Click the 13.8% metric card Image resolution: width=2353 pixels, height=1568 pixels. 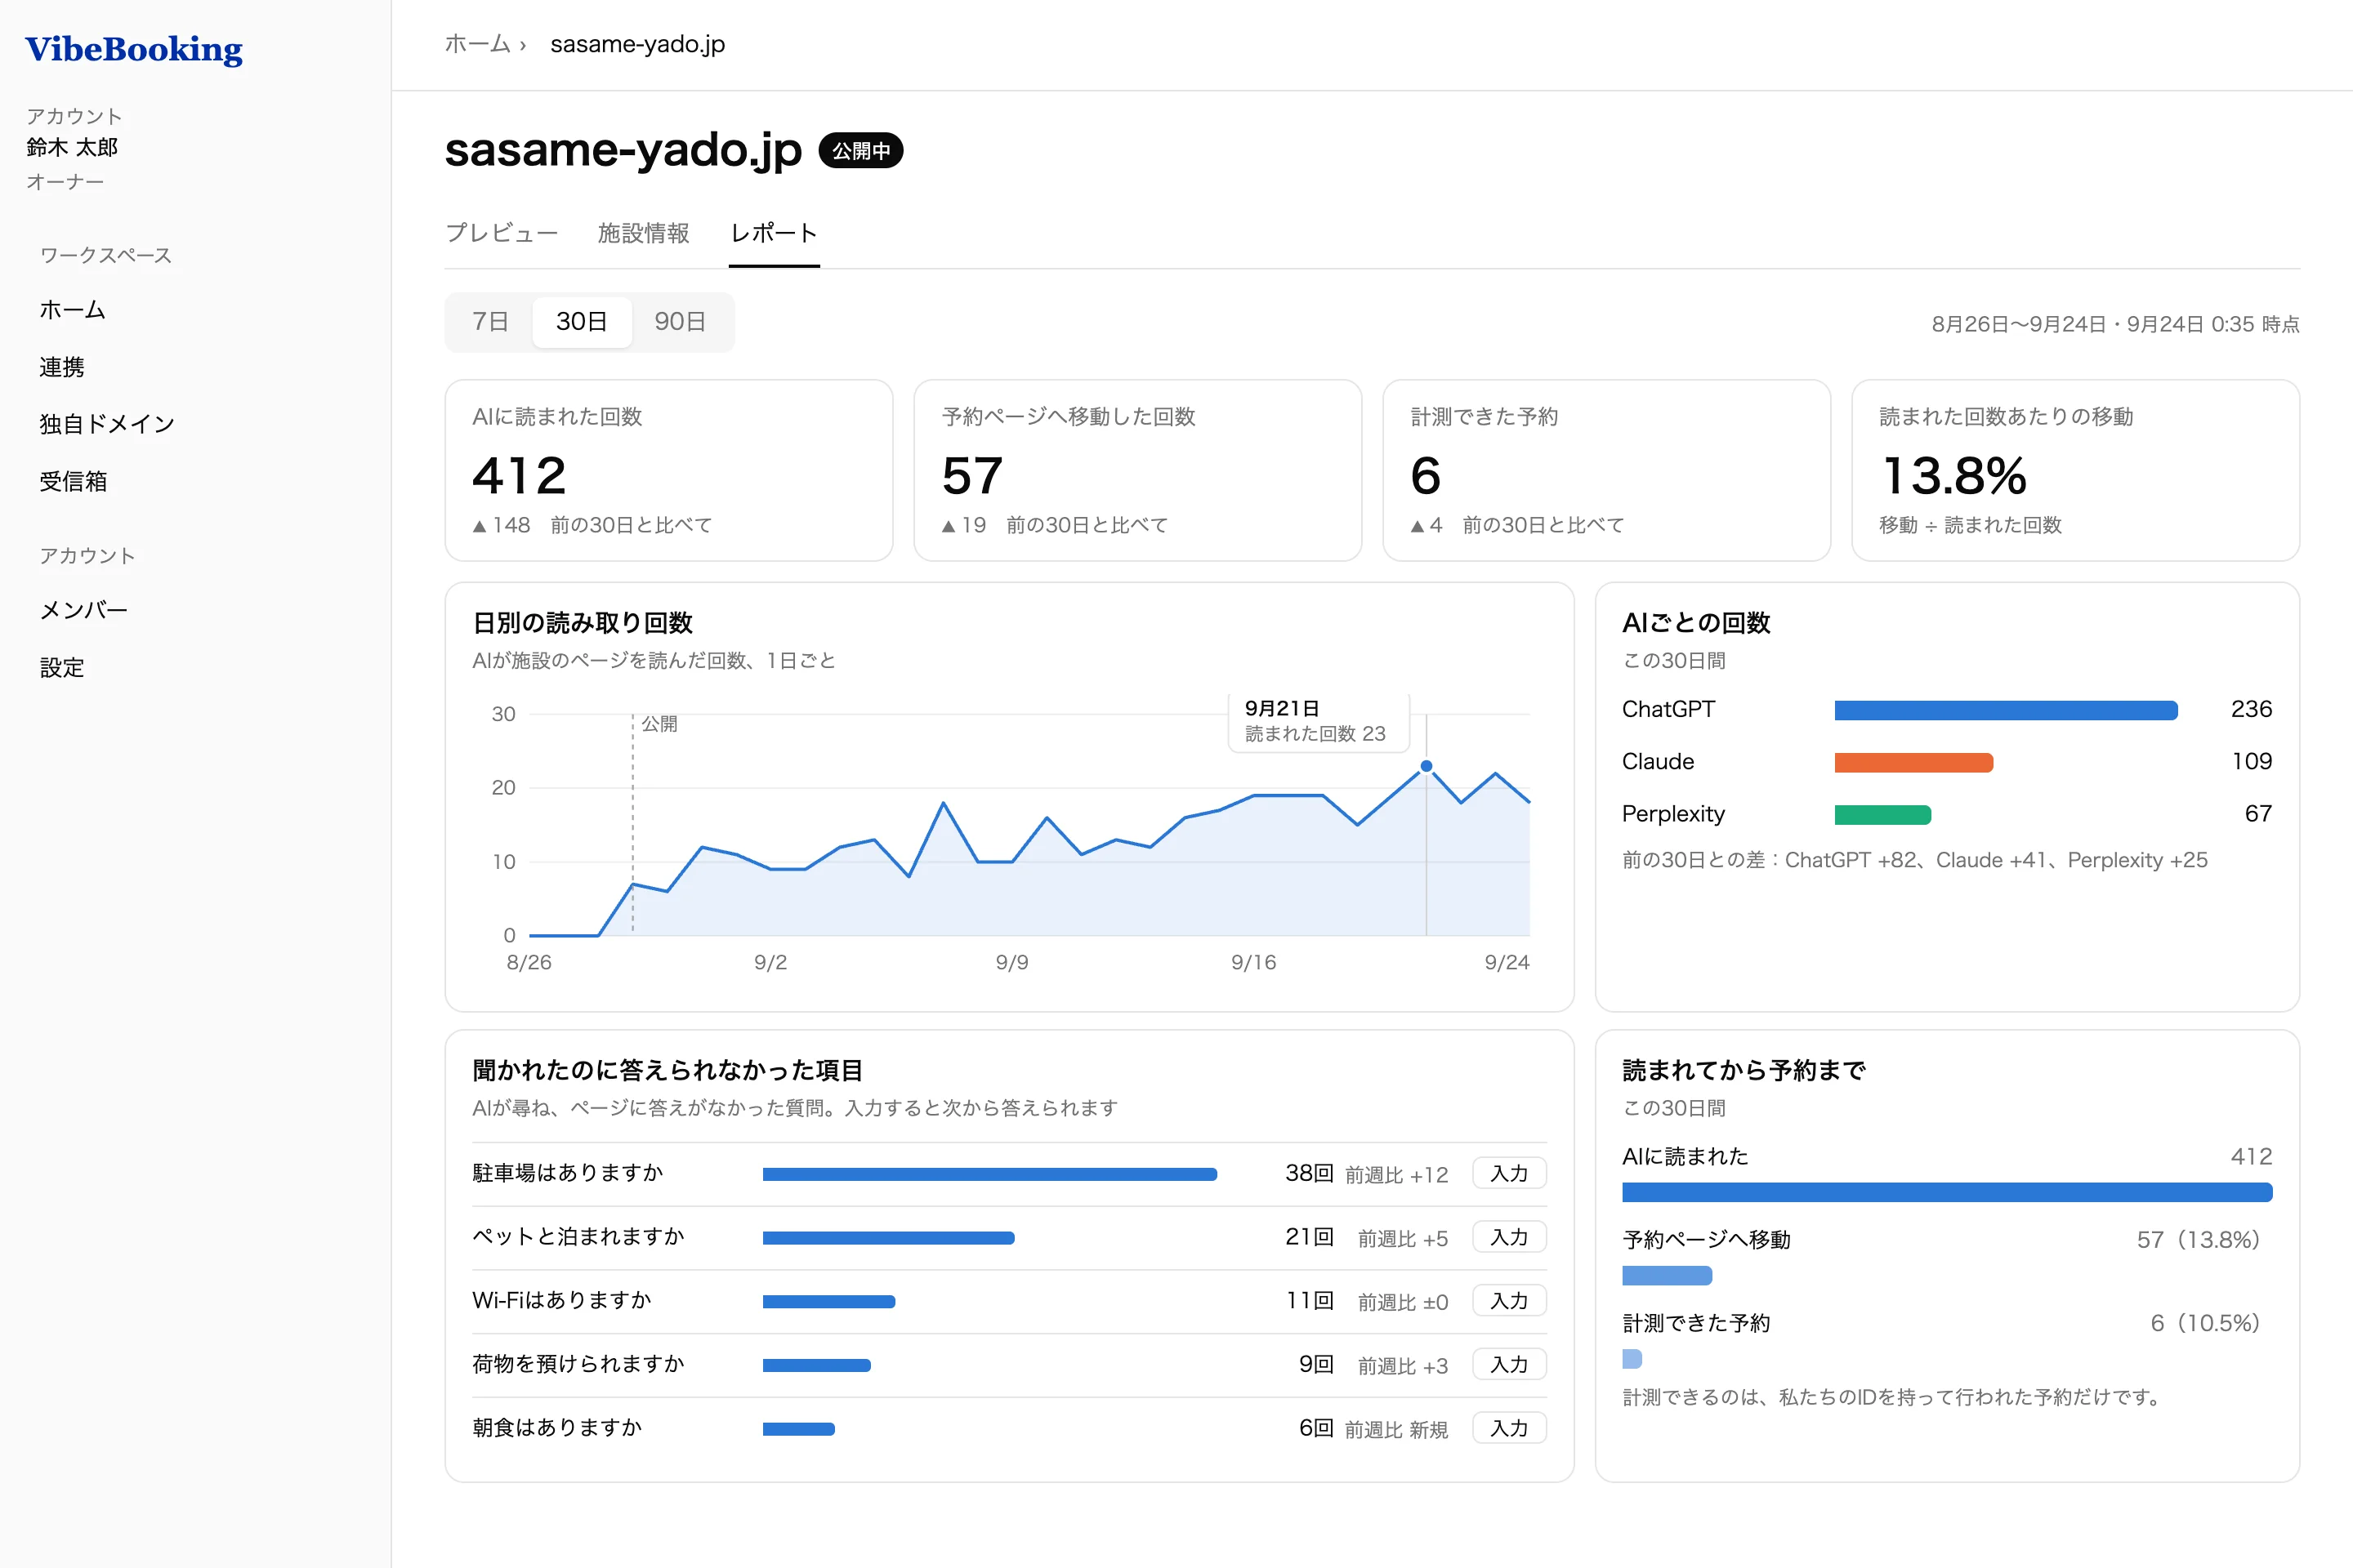pyautogui.click(x=2076, y=470)
